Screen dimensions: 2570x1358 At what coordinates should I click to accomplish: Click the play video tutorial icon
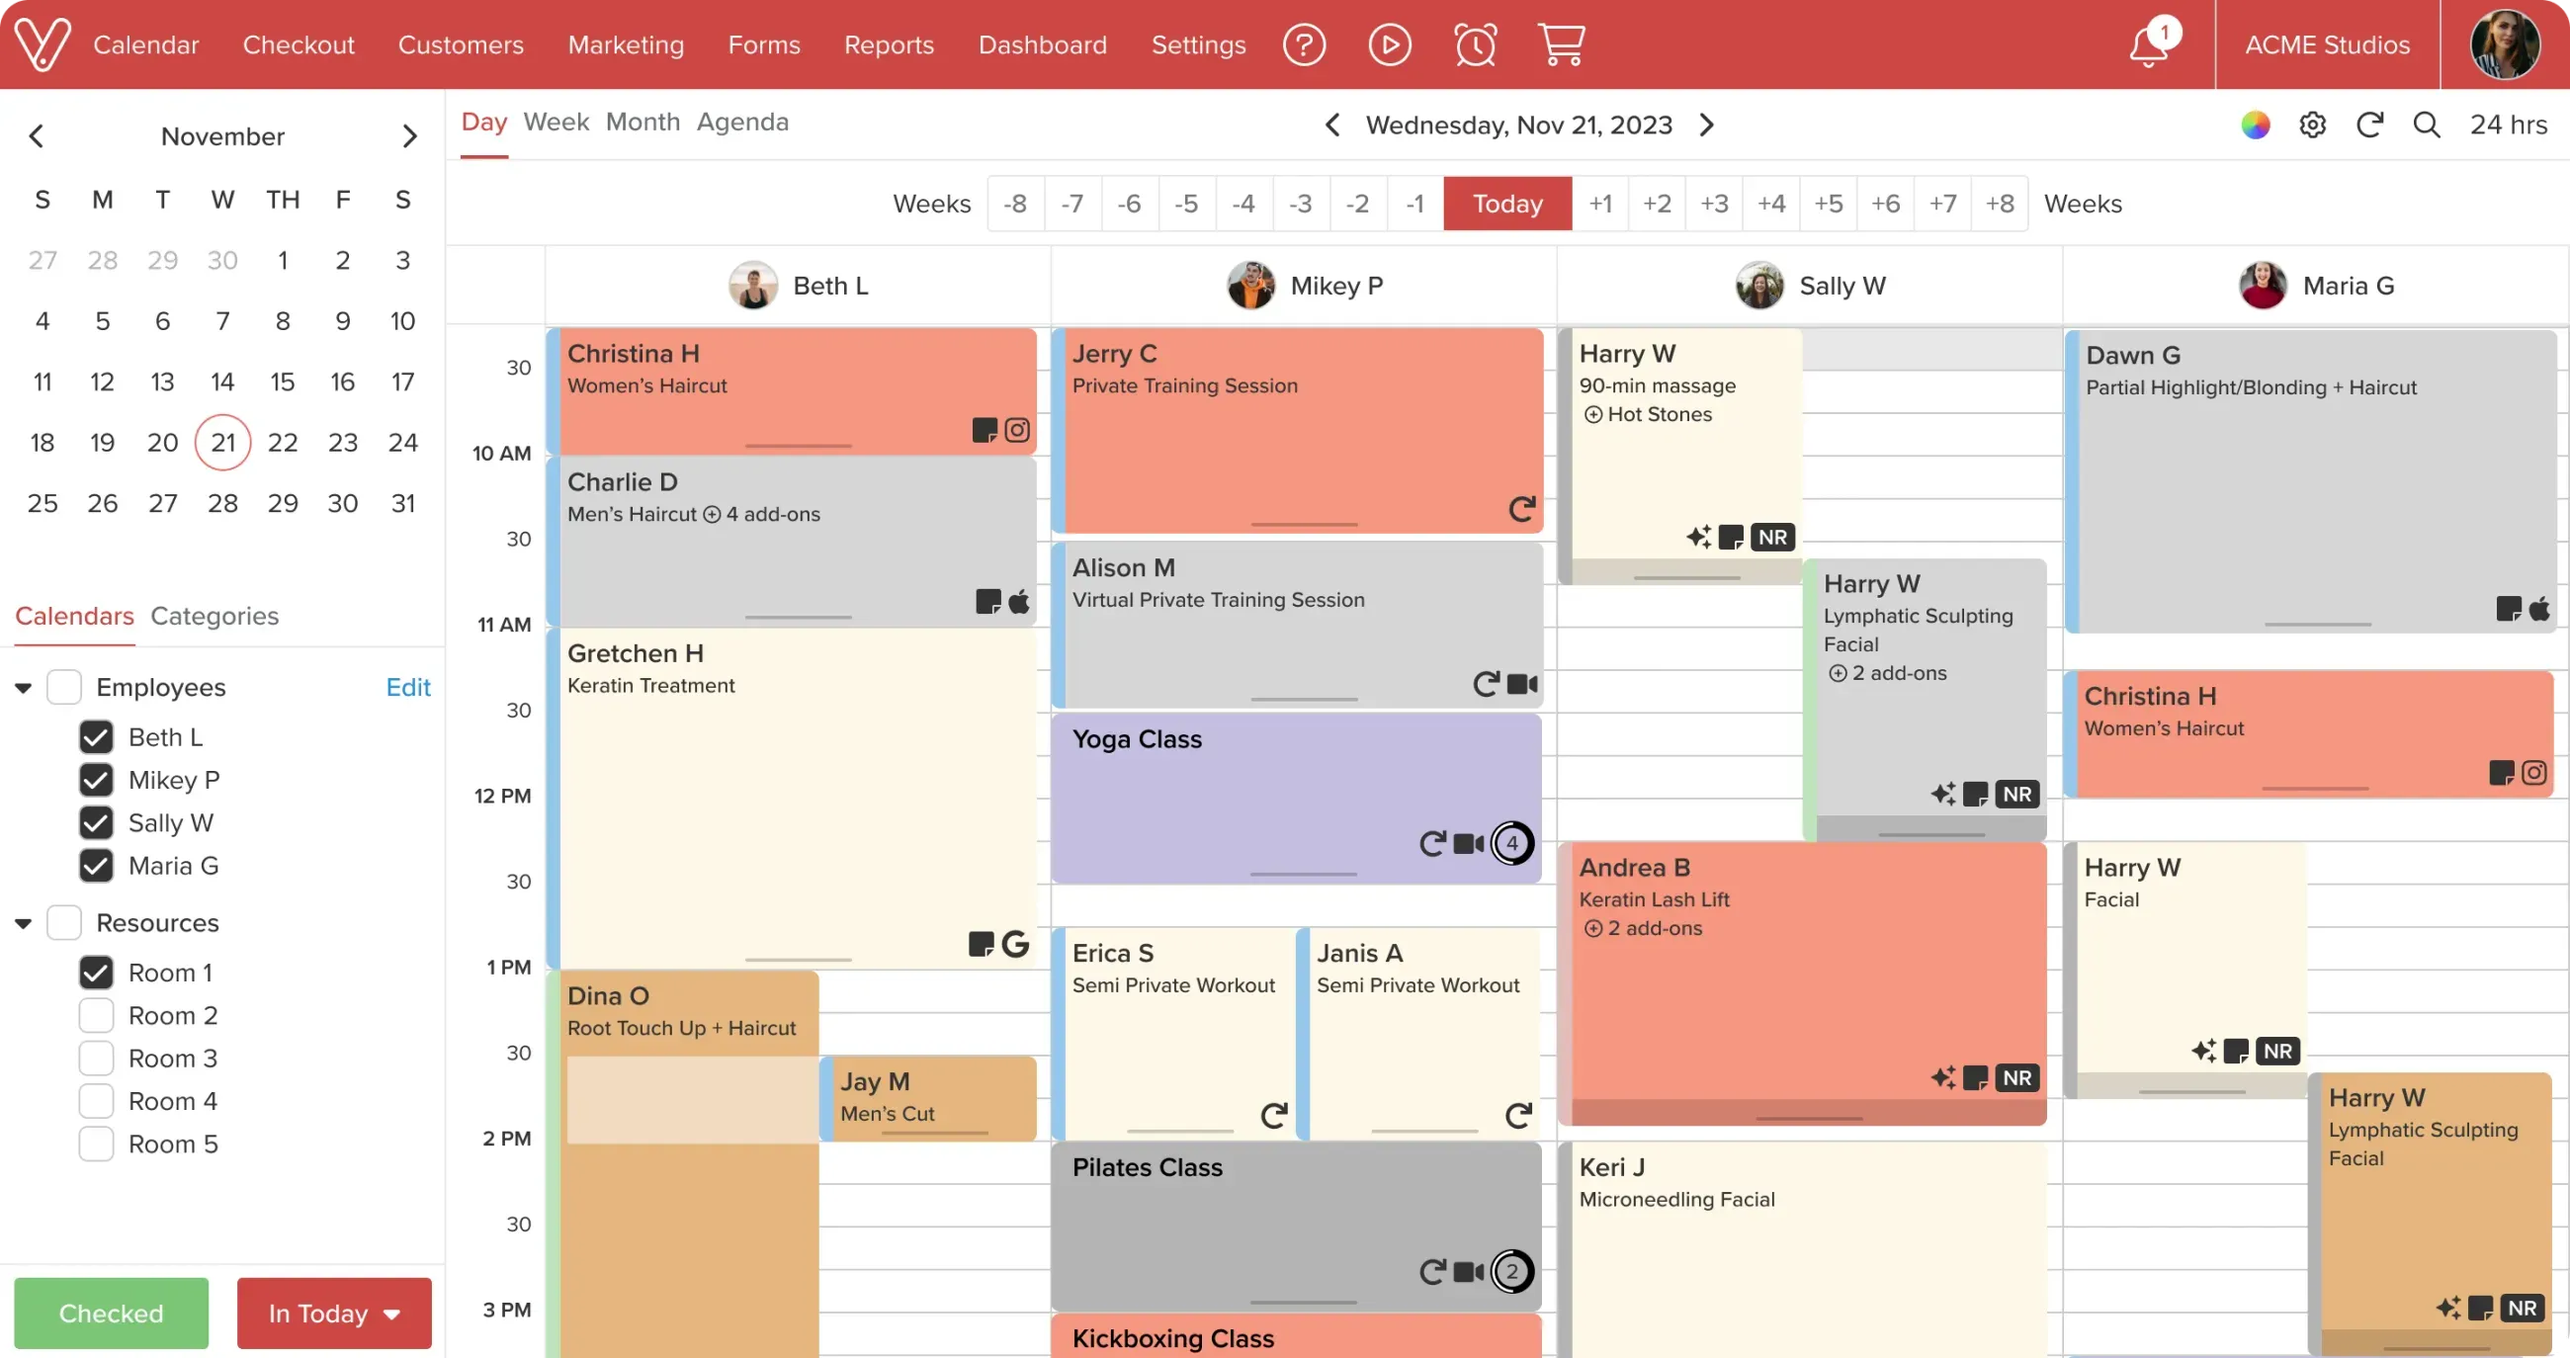pos(1390,44)
